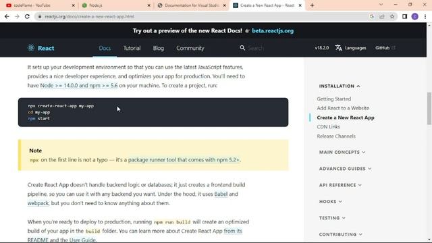
Task: Select the Create a New React App tab
Action: pyautogui.click(x=267, y=5)
